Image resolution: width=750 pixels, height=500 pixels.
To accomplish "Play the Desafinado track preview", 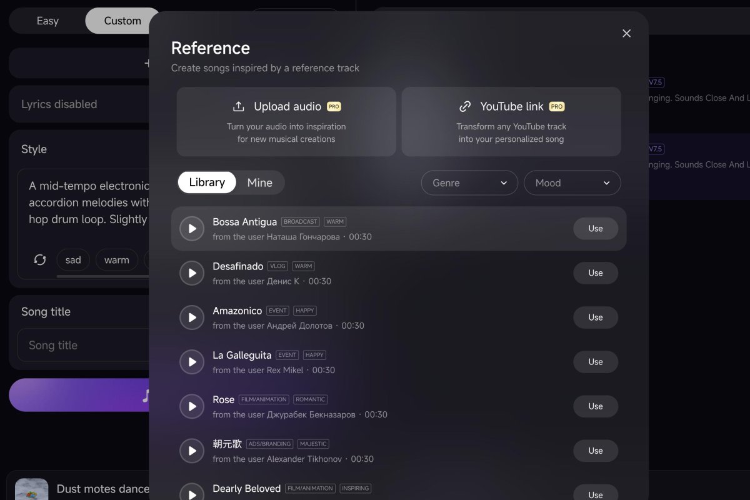I will [x=192, y=272].
